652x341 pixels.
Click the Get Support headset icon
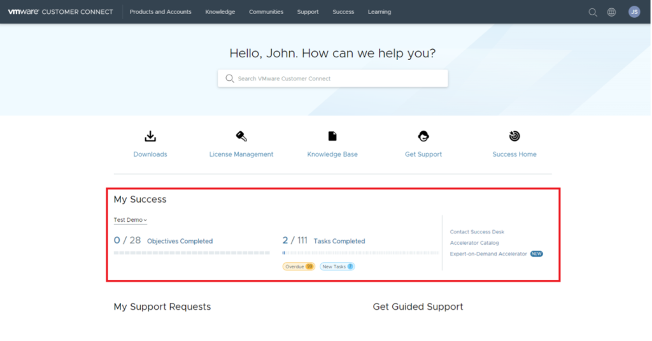click(x=423, y=136)
